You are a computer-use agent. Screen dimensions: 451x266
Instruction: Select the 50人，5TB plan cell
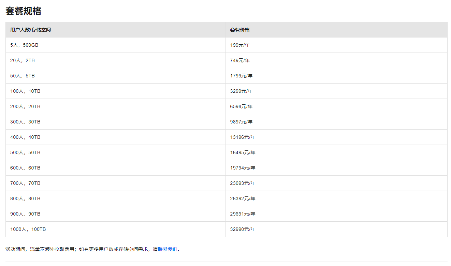coord(23,76)
